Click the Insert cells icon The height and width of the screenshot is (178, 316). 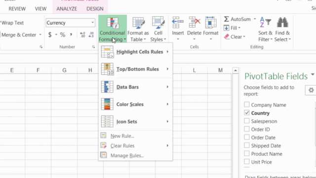[178, 22]
